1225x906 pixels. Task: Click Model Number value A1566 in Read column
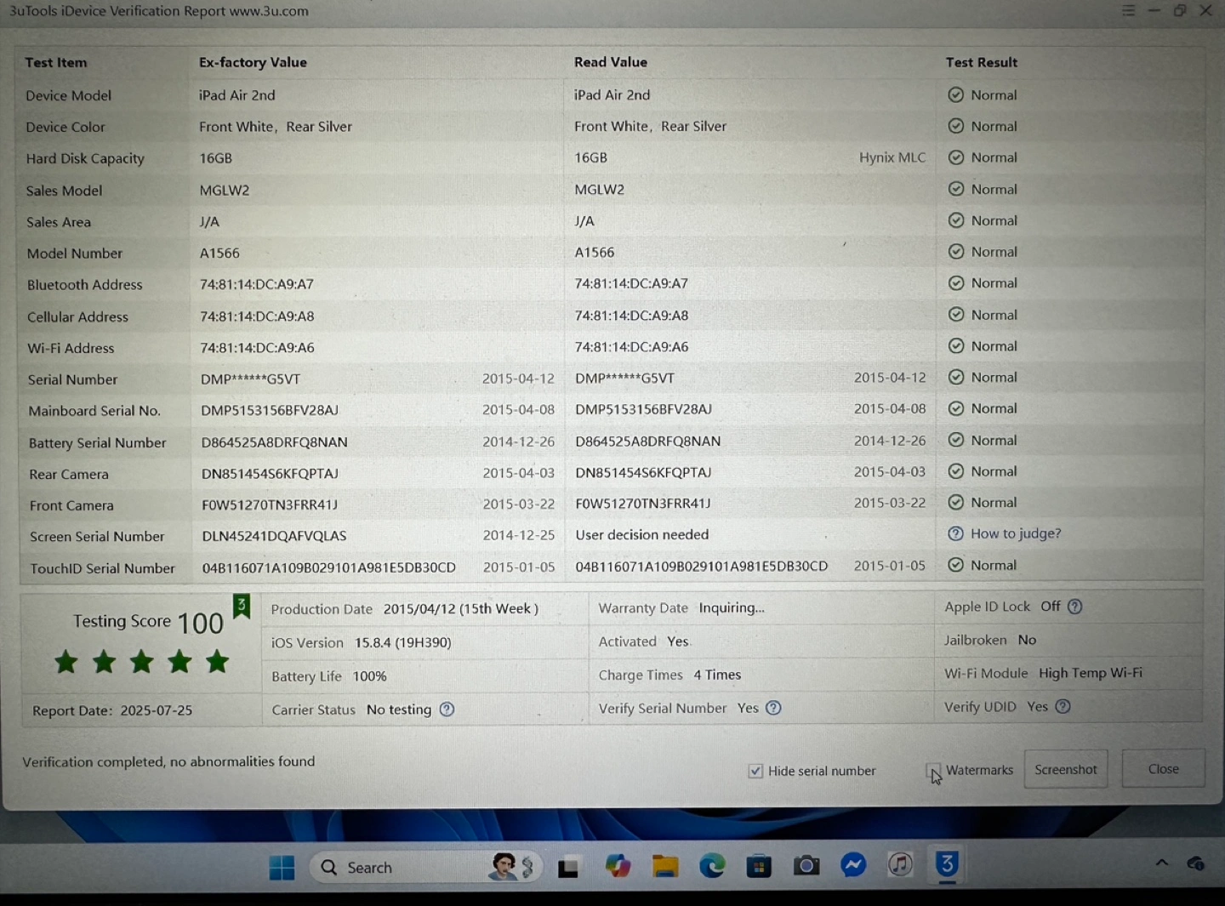tap(595, 253)
